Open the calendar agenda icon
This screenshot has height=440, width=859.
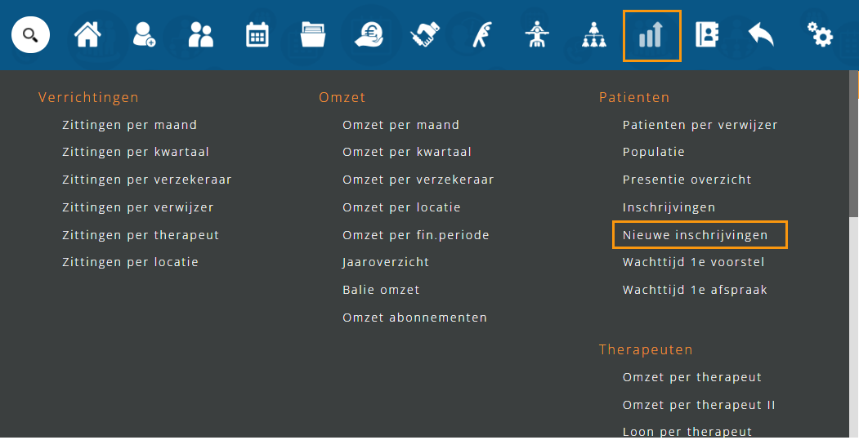pyautogui.click(x=257, y=35)
